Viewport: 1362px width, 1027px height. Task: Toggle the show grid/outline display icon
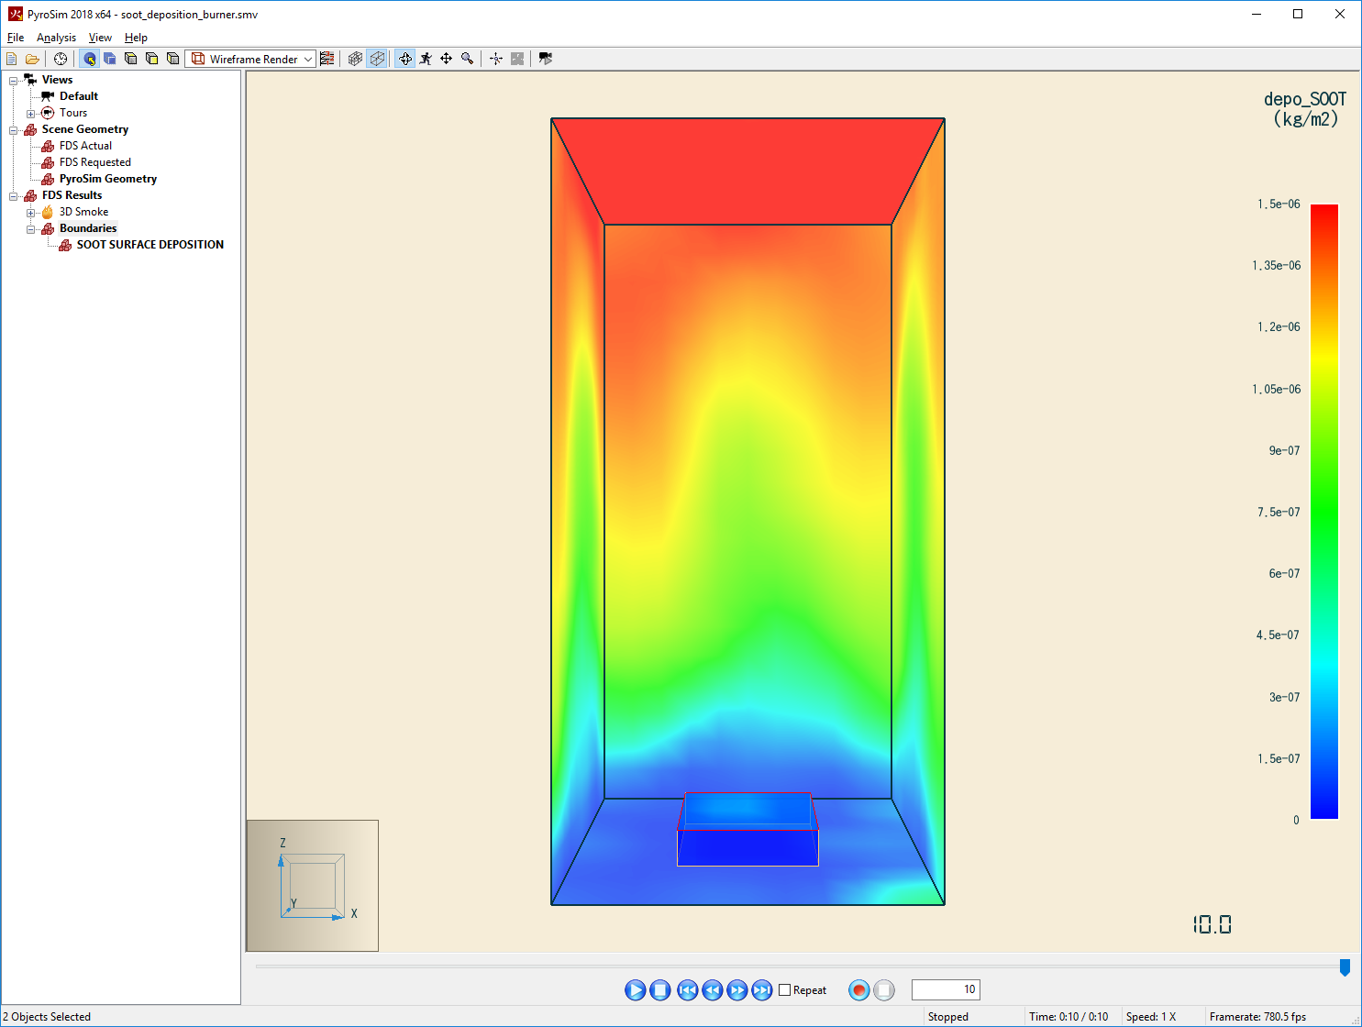(x=355, y=58)
